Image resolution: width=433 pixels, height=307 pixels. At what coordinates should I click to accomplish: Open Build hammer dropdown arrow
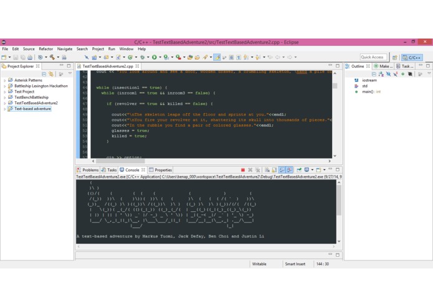pos(58,57)
